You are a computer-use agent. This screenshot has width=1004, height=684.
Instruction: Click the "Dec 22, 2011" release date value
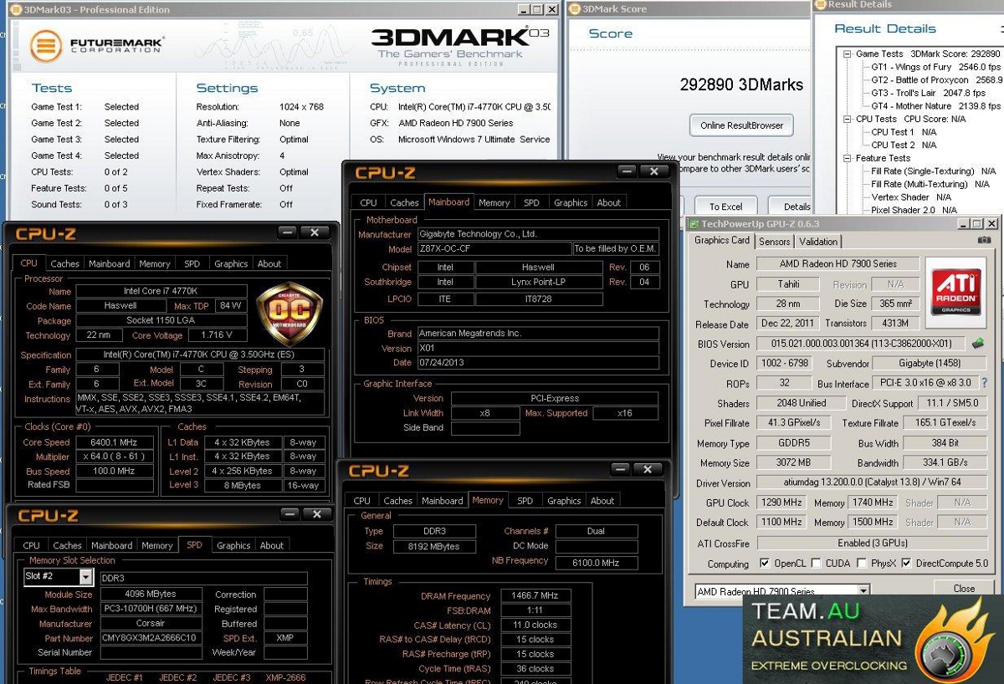[x=788, y=324]
